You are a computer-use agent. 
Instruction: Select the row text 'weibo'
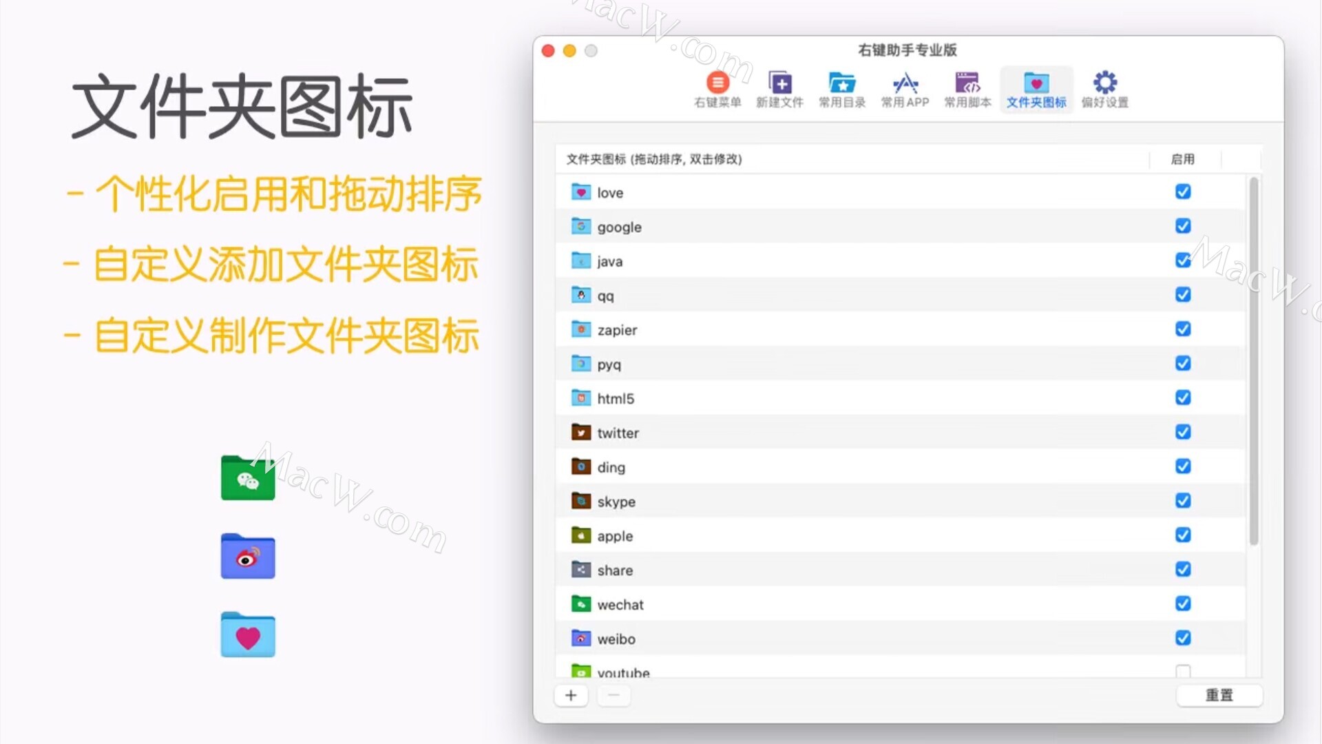coord(616,639)
